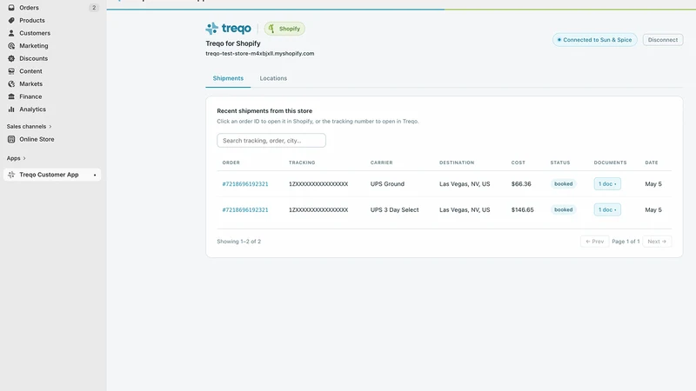Image resolution: width=696 pixels, height=391 pixels.
Task: Click booked status in UPS 3 Day Select row
Action: [x=563, y=209]
